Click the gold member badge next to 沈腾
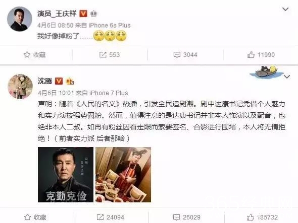298x223 pixels. pyautogui.click(x=70, y=81)
